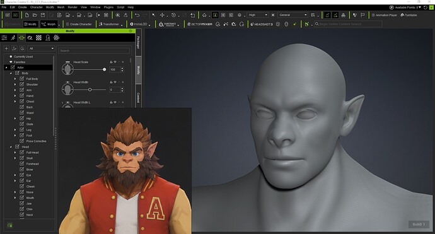Expand the Arm tree node

click(15, 90)
